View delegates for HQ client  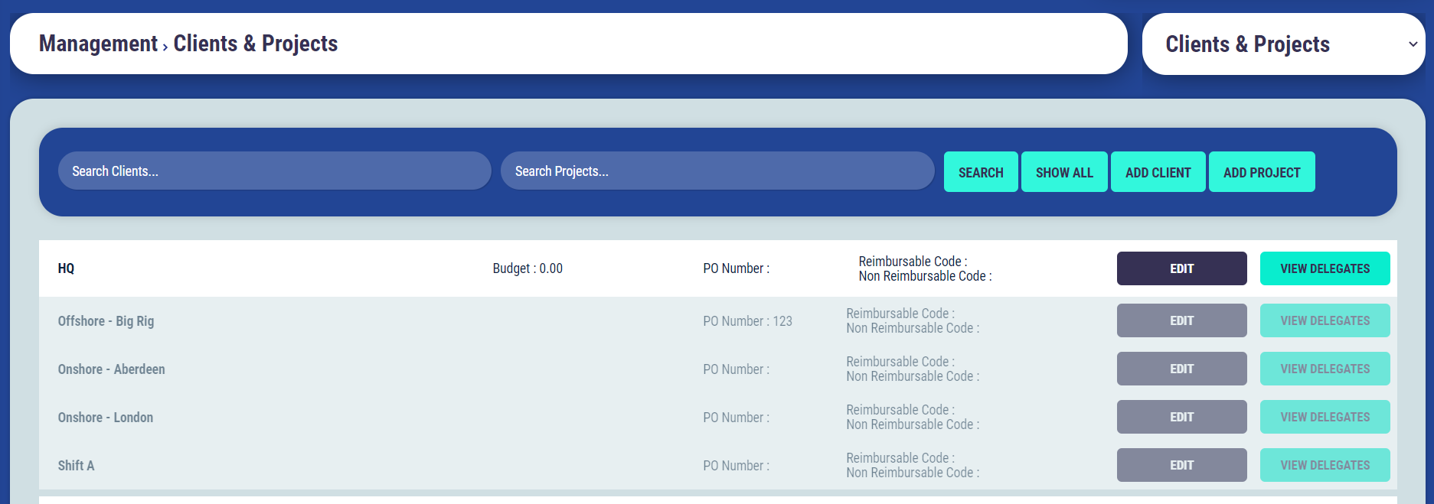(x=1325, y=268)
